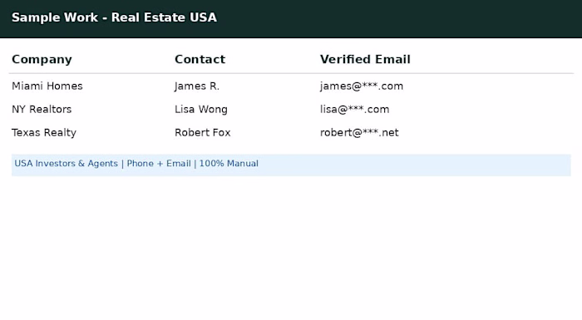Click the 'Sample Work - Real Estate USA' heading
This screenshot has height=320, width=582.
[114, 17]
